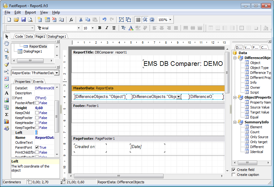Insert Checkbox object from toolbox
The width and height of the screenshot is (274, 187).
(6, 86)
